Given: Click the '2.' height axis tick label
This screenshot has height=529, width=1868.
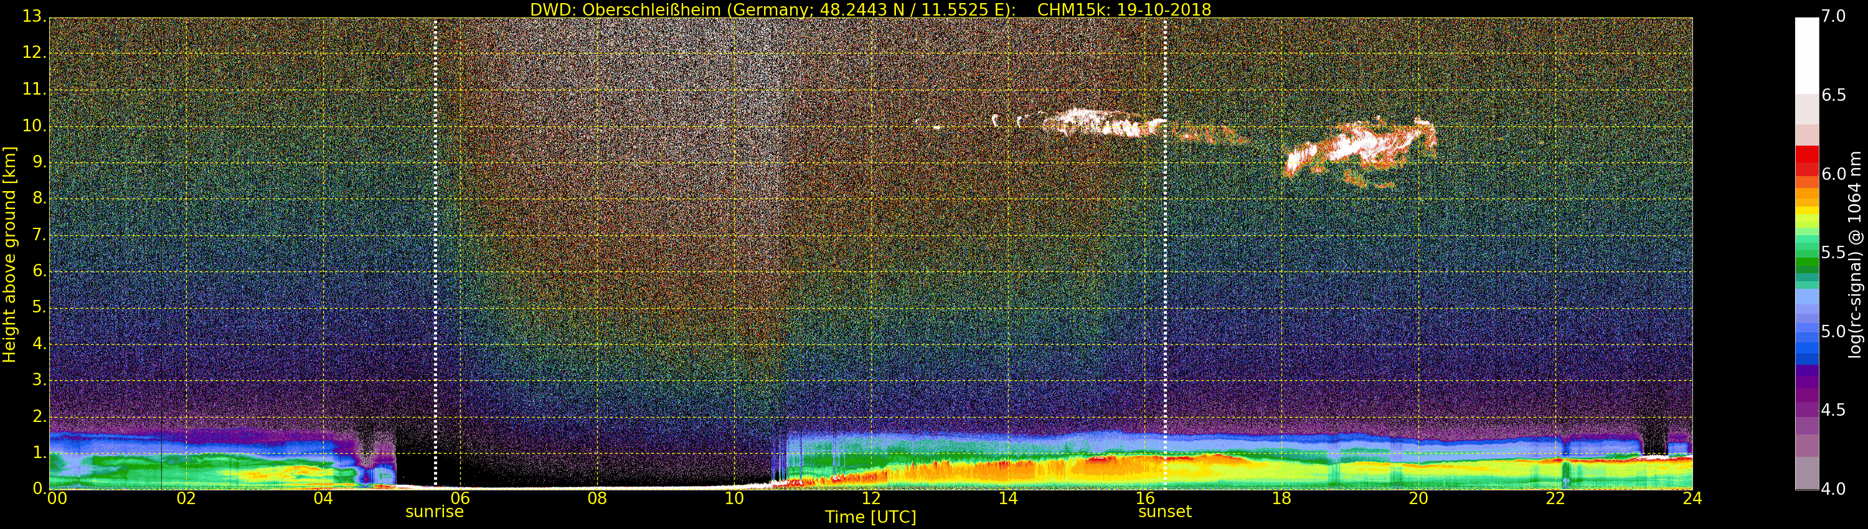Looking at the screenshot, I should (39, 416).
